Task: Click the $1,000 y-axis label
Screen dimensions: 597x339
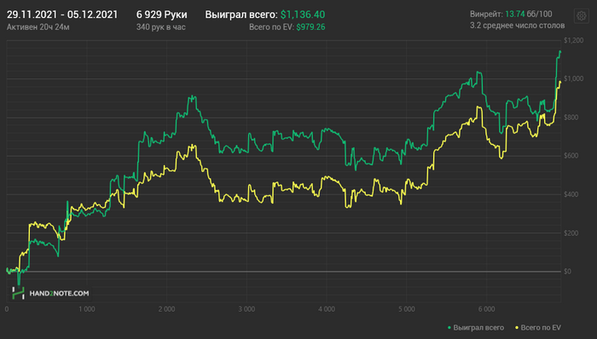Action: tap(573, 78)
